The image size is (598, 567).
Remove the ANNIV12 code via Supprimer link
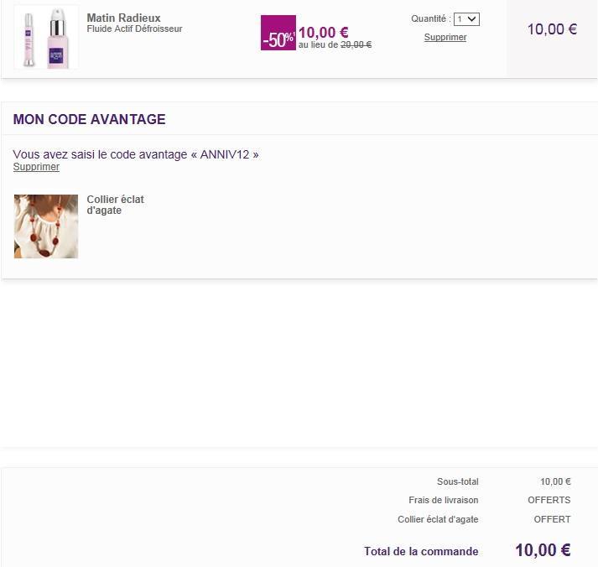point(36,167)
